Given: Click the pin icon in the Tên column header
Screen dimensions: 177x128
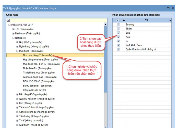Looking at the screenshot, I should (170, 20).
